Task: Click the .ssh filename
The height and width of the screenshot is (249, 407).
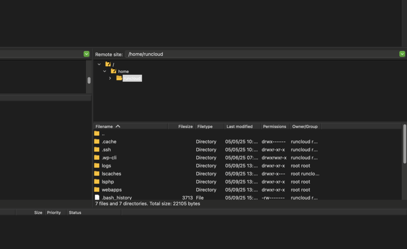Action: click(106, 150)
